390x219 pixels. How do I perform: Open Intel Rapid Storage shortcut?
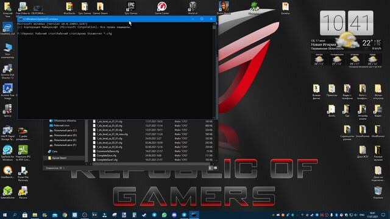(7, 133)
